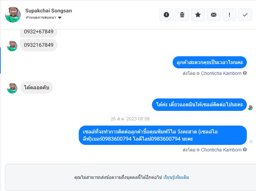
Task: Click the delivered checkmark status icon
Action: coord(251,142)
